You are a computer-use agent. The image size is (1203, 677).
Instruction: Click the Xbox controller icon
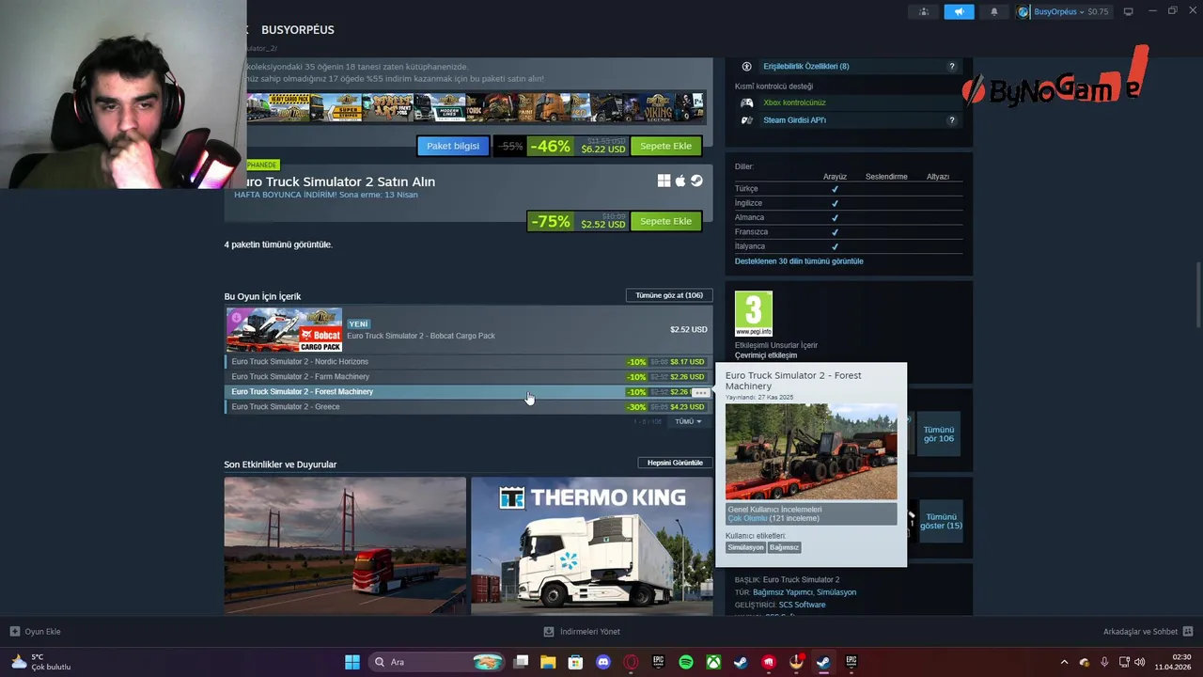[x=746, y=102]
